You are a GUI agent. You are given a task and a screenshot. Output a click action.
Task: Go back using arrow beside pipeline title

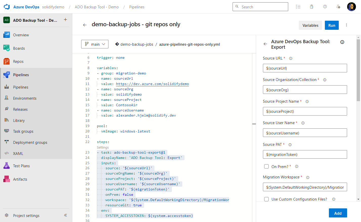tap(85, 25)
